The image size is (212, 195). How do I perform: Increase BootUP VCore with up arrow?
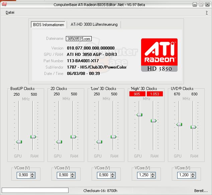(32, 174)
